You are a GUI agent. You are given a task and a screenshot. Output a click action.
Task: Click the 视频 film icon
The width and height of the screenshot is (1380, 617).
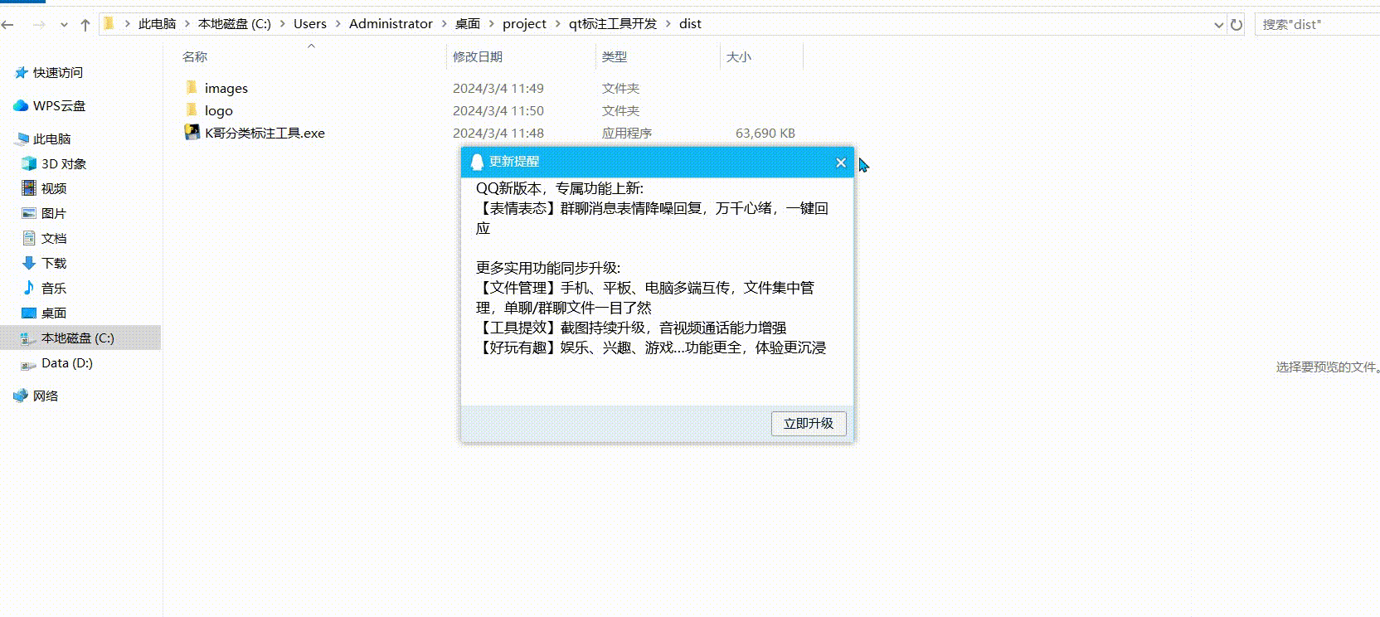coord(29,188)
